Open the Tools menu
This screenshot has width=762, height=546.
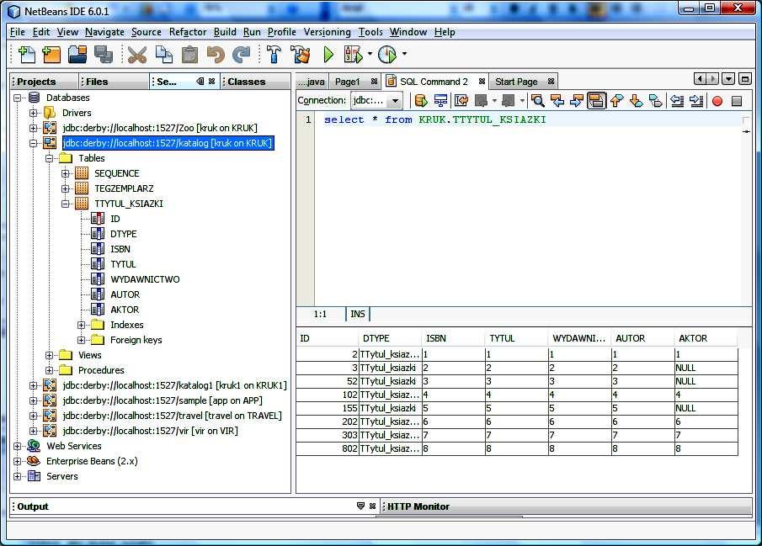point(370,32)
